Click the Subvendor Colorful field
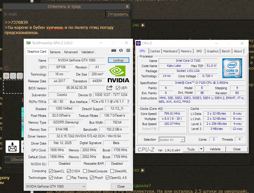 click(62, 95)
